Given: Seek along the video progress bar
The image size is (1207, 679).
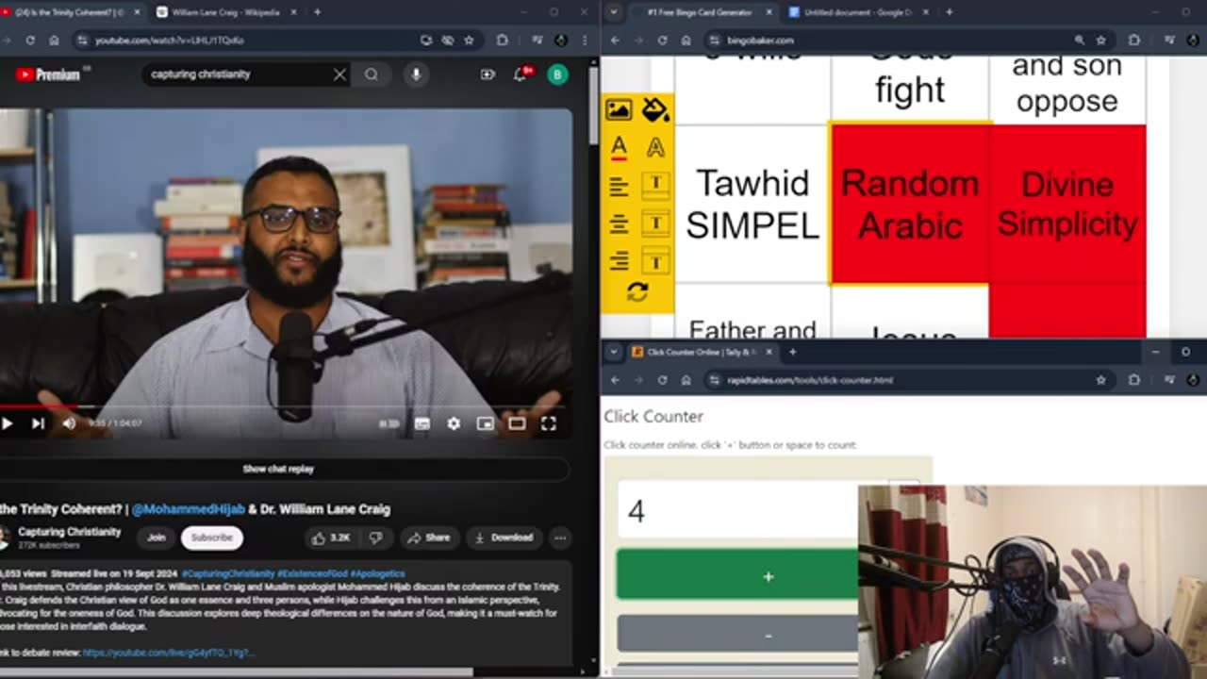Looking at the screenshot, I should (286, 407).
